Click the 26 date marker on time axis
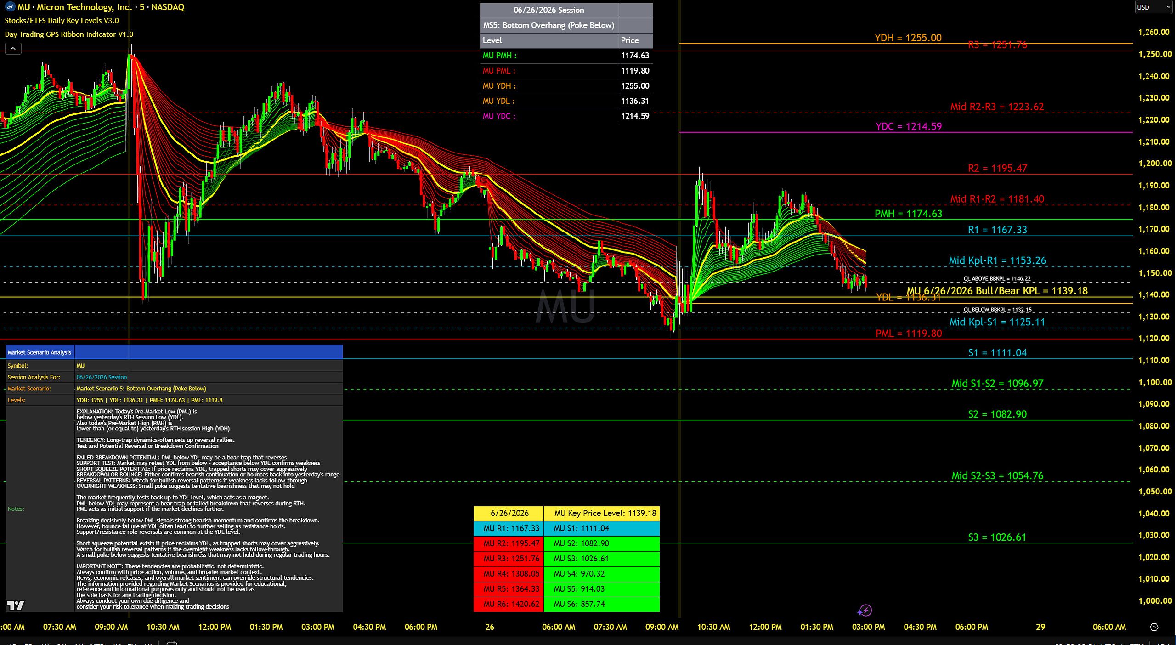 [490, 627]
